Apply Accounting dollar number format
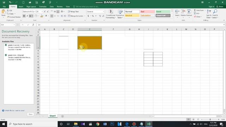The width and height of the screenshot is (226, 127). tap(88, 16)
